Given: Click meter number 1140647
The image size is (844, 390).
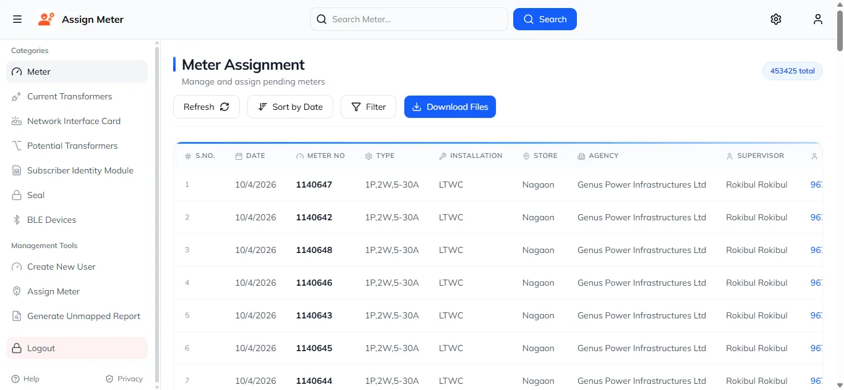Looking at the screenshot, I should coord(314,185).
